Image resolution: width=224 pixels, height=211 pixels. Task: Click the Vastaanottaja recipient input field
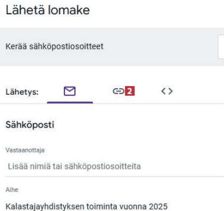114,166
